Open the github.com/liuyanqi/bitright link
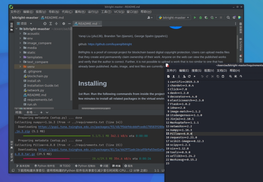 click(x=110, y=44)
